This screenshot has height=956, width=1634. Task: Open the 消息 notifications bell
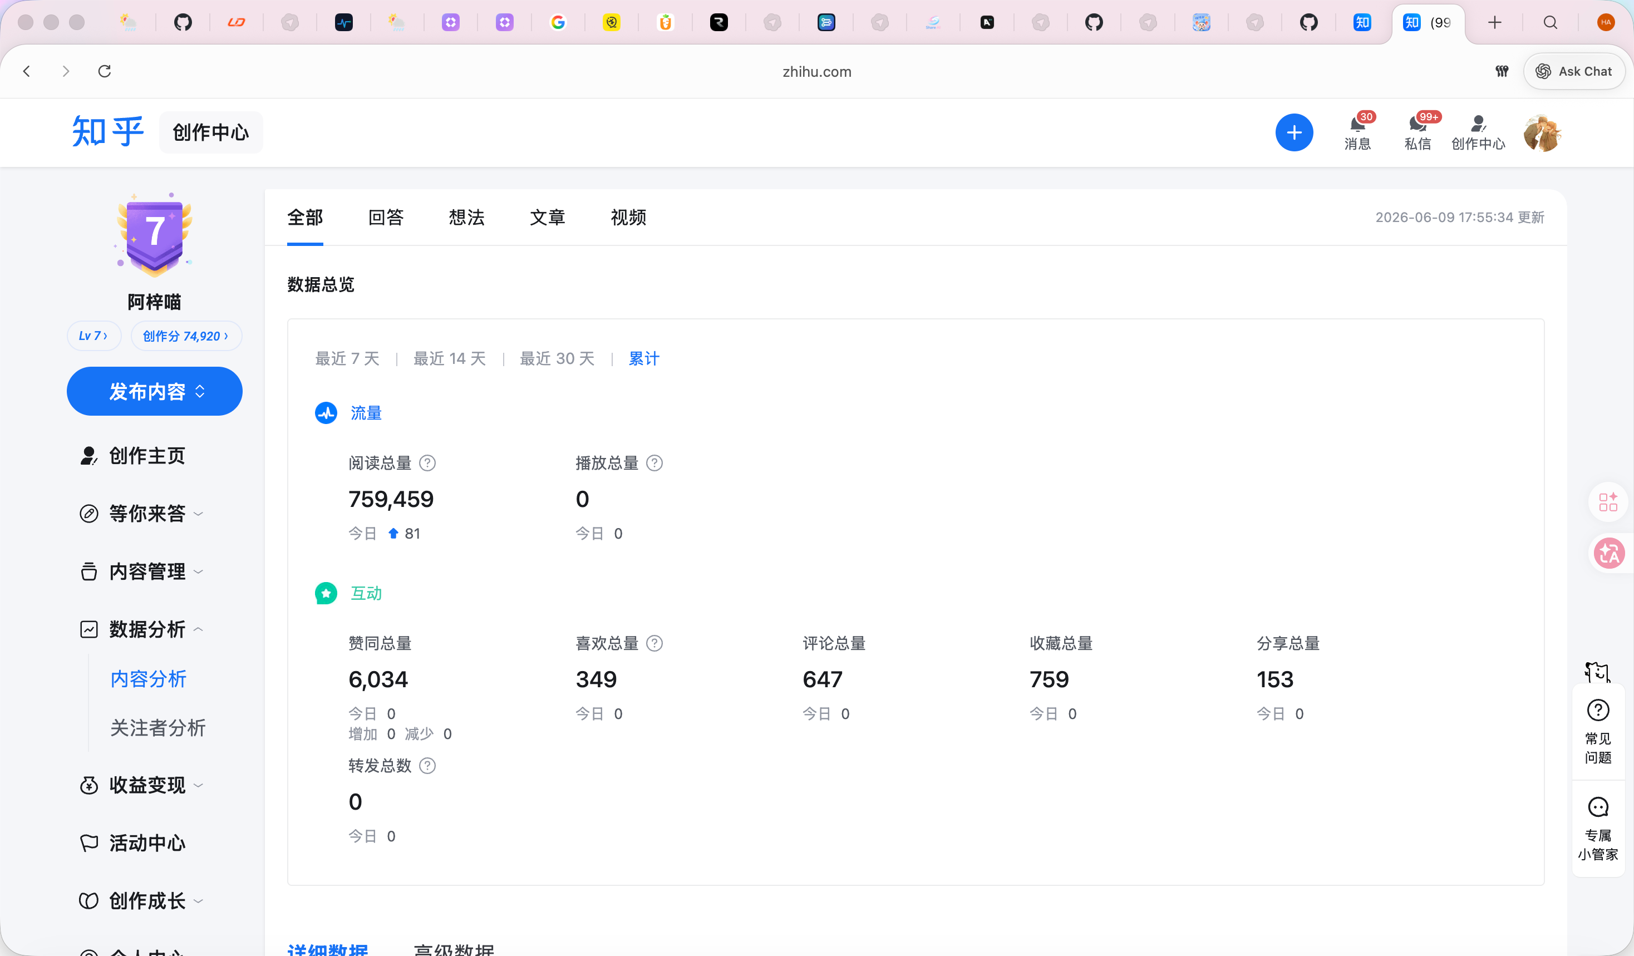click(x=1357, y=131)
